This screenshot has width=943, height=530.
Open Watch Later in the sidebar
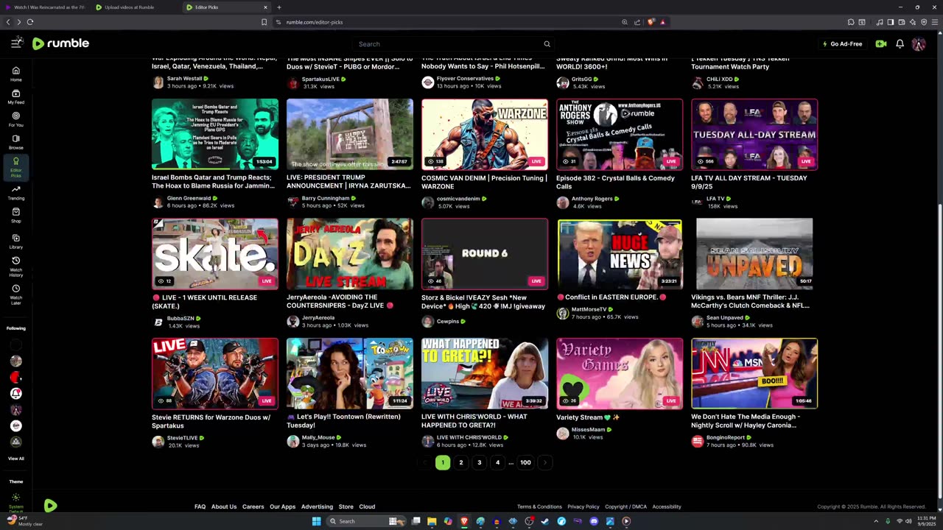click(15, 294)
